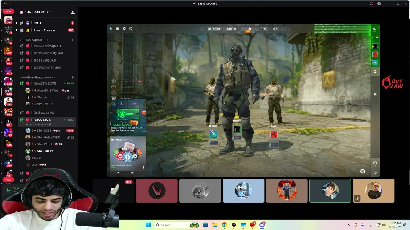The width and height of the screenshot is (410, 230).
Task: Add channel to Live Stream category
Action: 73,77
